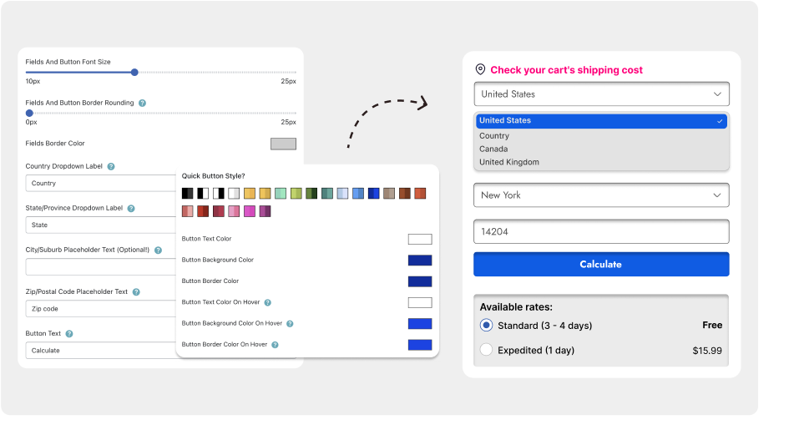This screenshot has height=430, width=794.
Task: Choose the red quick style in second row
Action: tap(203, 211)
